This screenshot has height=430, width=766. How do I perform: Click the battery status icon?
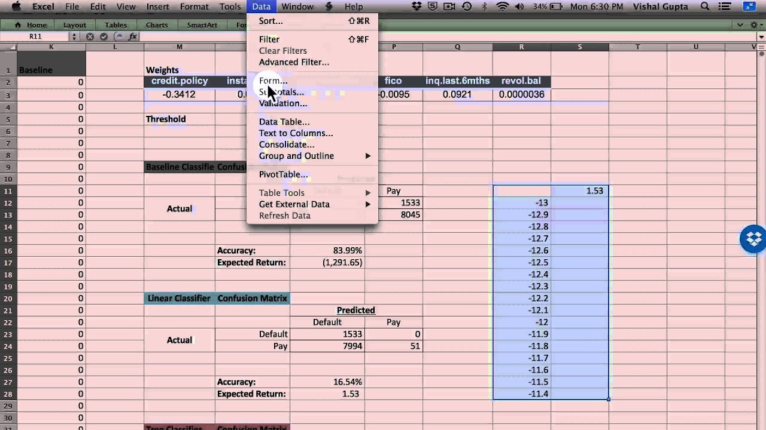(556, 7)
